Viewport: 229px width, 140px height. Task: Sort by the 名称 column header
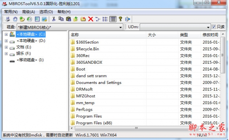pyautogui.click(x=108, y=35)
